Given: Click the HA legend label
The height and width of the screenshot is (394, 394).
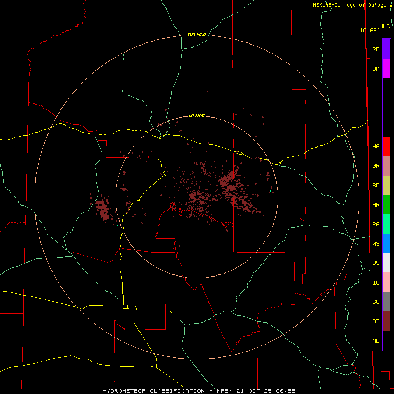Looking at the screenshot, I should pyautogui.click(x=376, y=147).
